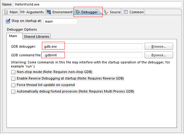Click the Arguments tab (x)= icon
The width and height of the screenshot is (184, 134).
tap(23, 12)
